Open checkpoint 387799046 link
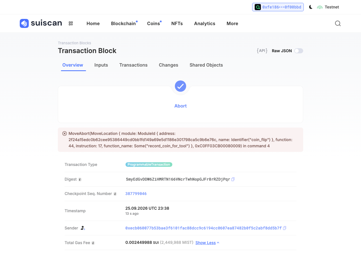361x254 pixels. pyautogui.click(x=136, y=194)
